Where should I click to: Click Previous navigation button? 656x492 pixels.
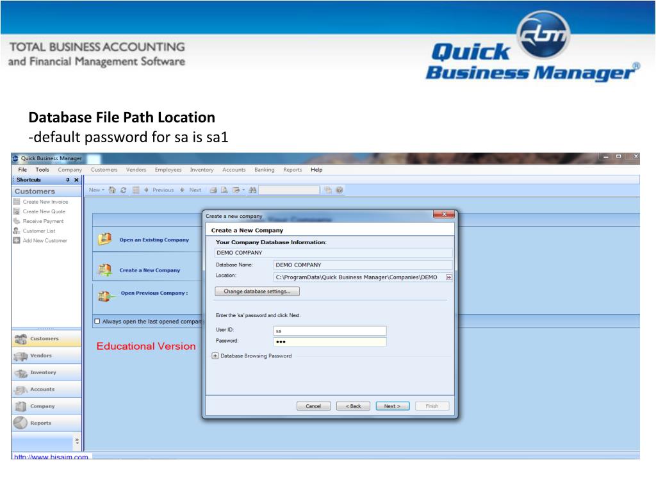[159, 190]
